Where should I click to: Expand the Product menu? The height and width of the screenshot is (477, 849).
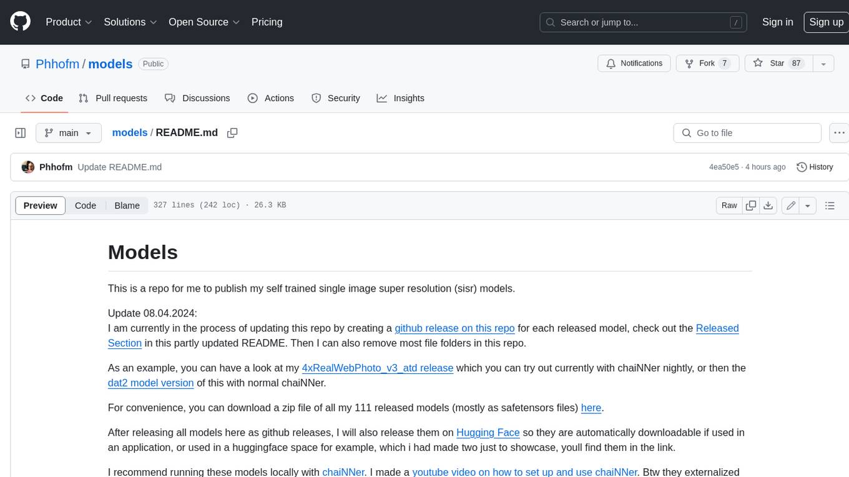coord(69,22)
